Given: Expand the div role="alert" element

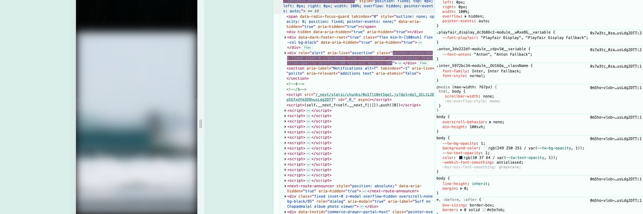Looking at the screenshot, I should [285, 53].
